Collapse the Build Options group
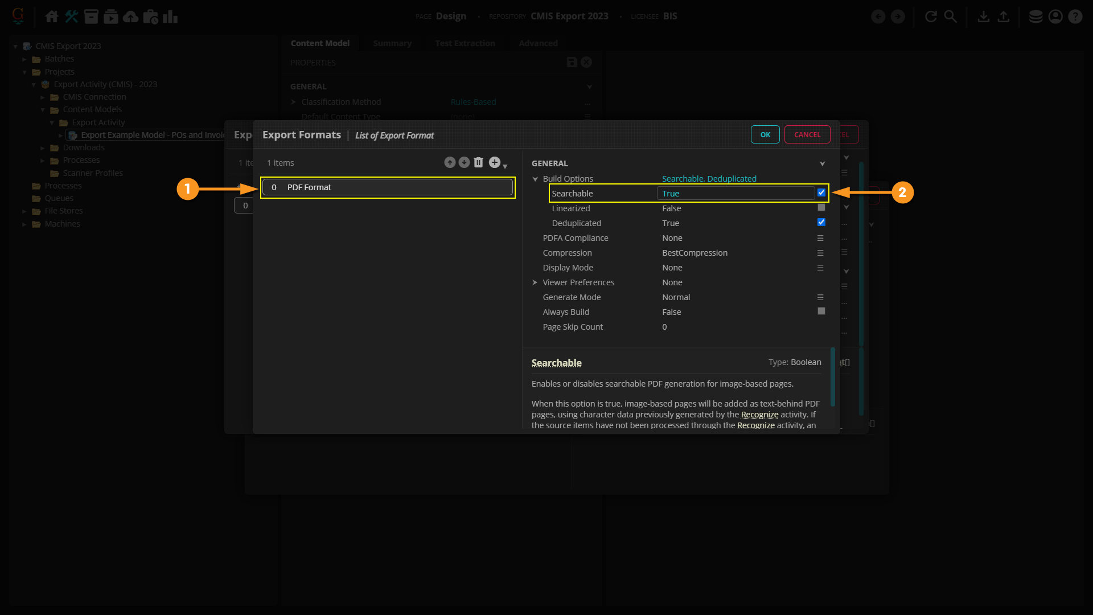 click(535, 179)
